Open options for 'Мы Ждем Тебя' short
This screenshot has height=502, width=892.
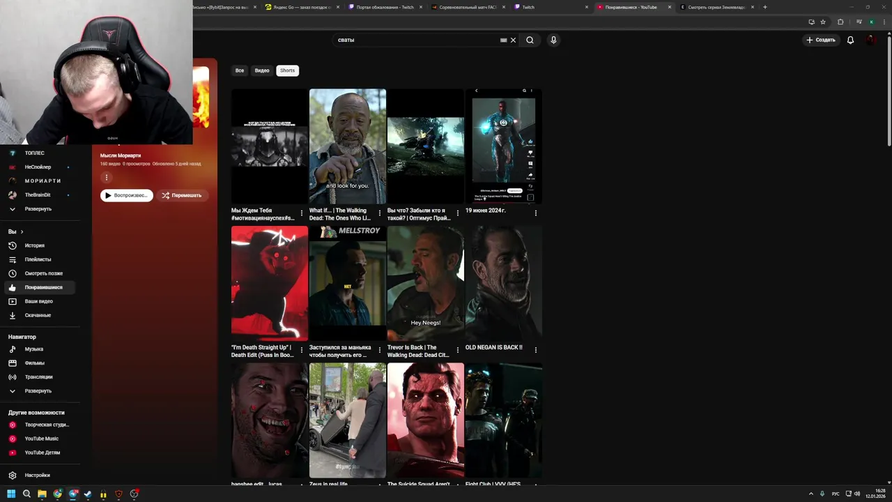coord(302,213)
